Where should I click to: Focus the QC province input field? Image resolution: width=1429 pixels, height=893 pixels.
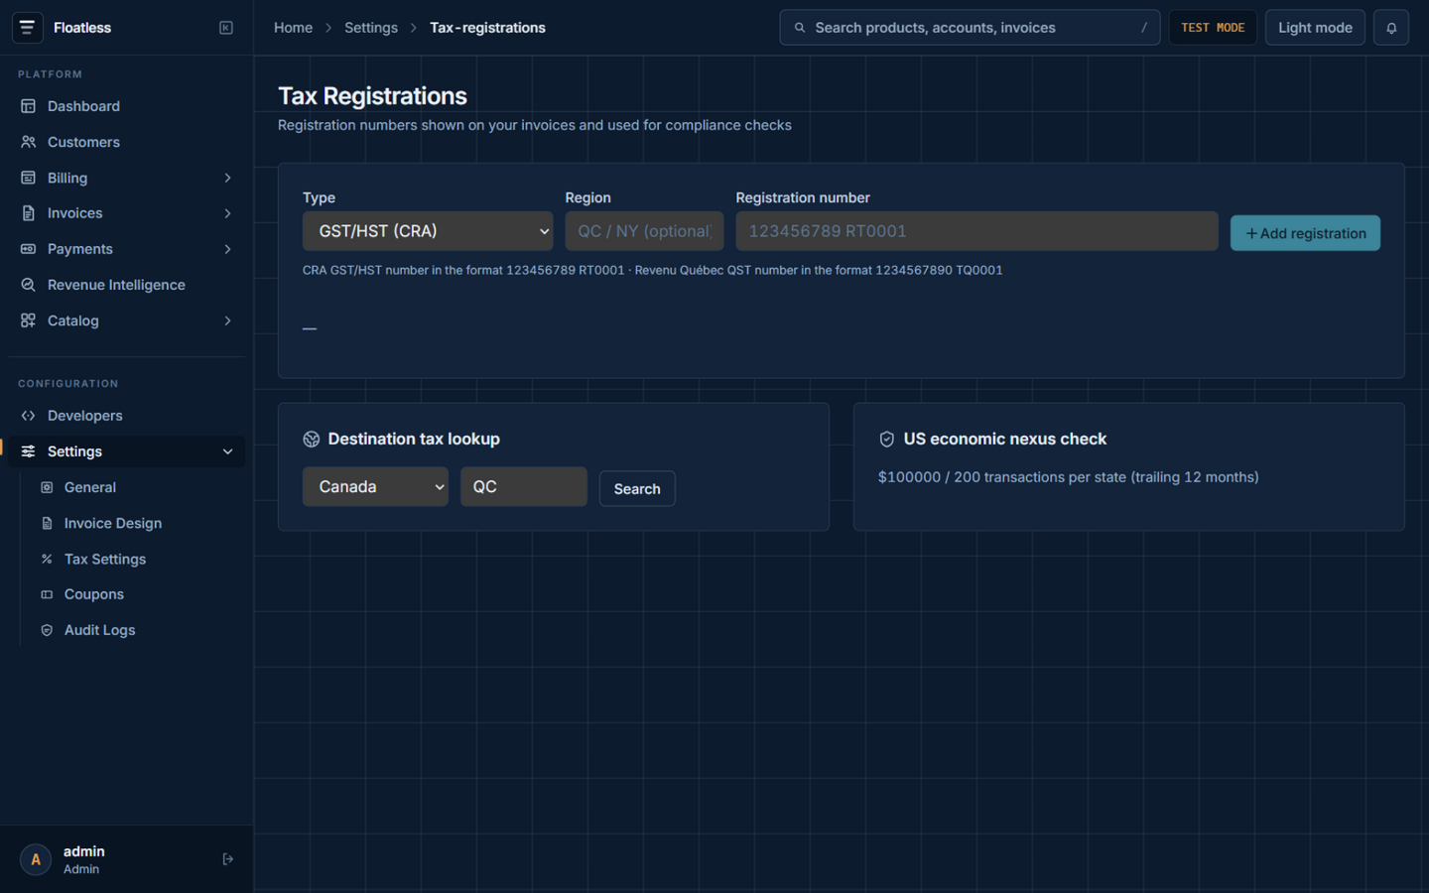(x=524, y=487)
